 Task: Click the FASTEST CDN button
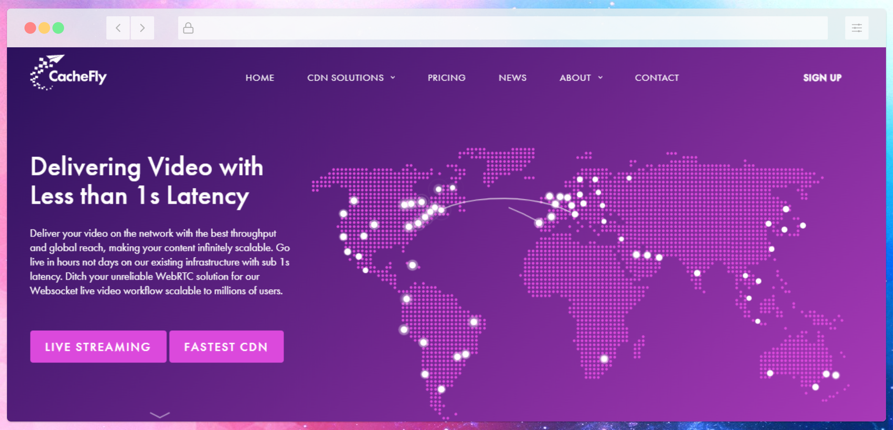pyautogui.click(x=226, y=347)
